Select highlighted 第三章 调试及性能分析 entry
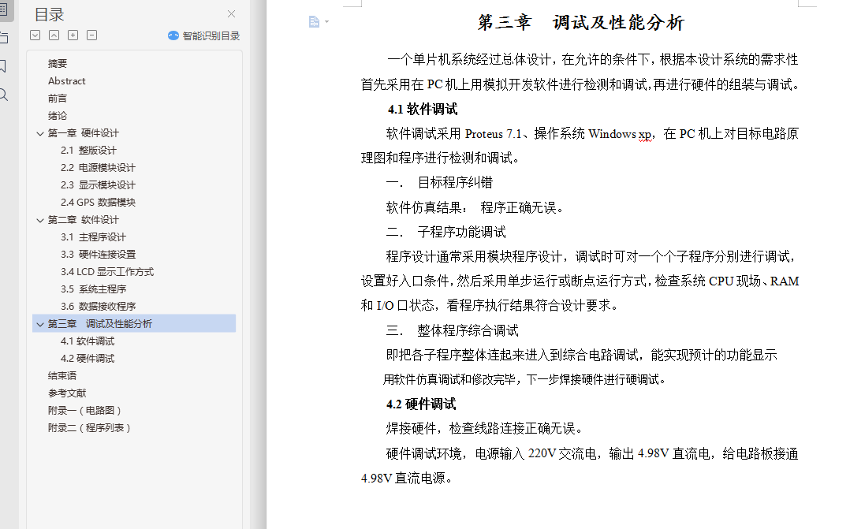850x529 pixels. coord(134,323)
